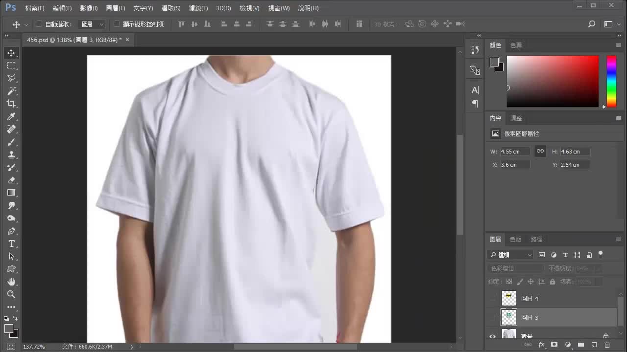
Task: Click the Auto-Align Layers icon
Action: click(x=359, y=24)
